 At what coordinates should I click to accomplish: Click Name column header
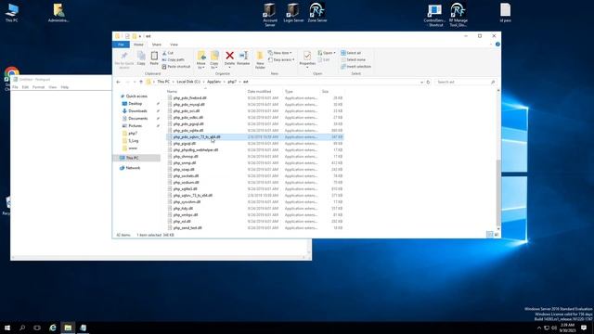172,92
